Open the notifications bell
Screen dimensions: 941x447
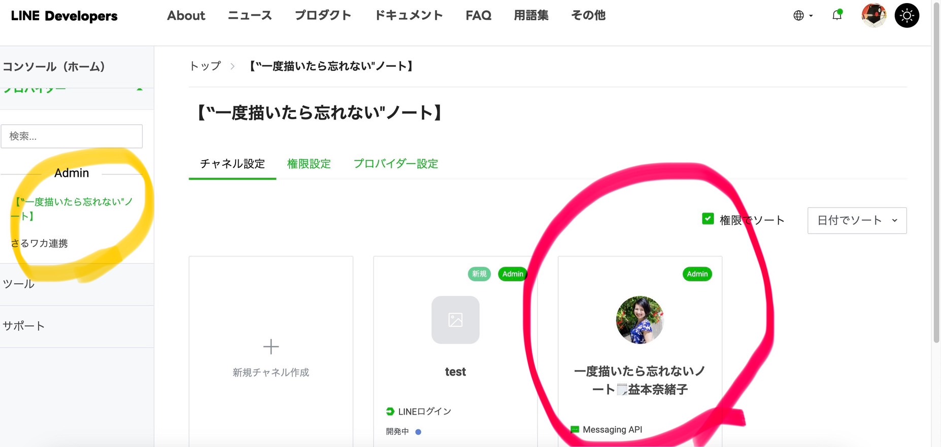[x=837, y=15]
